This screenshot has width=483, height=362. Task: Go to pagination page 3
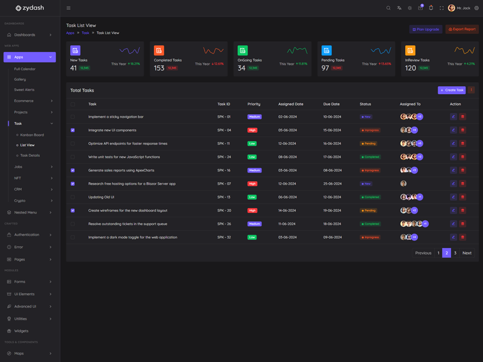pyautogui.click(x=455, y=253)
